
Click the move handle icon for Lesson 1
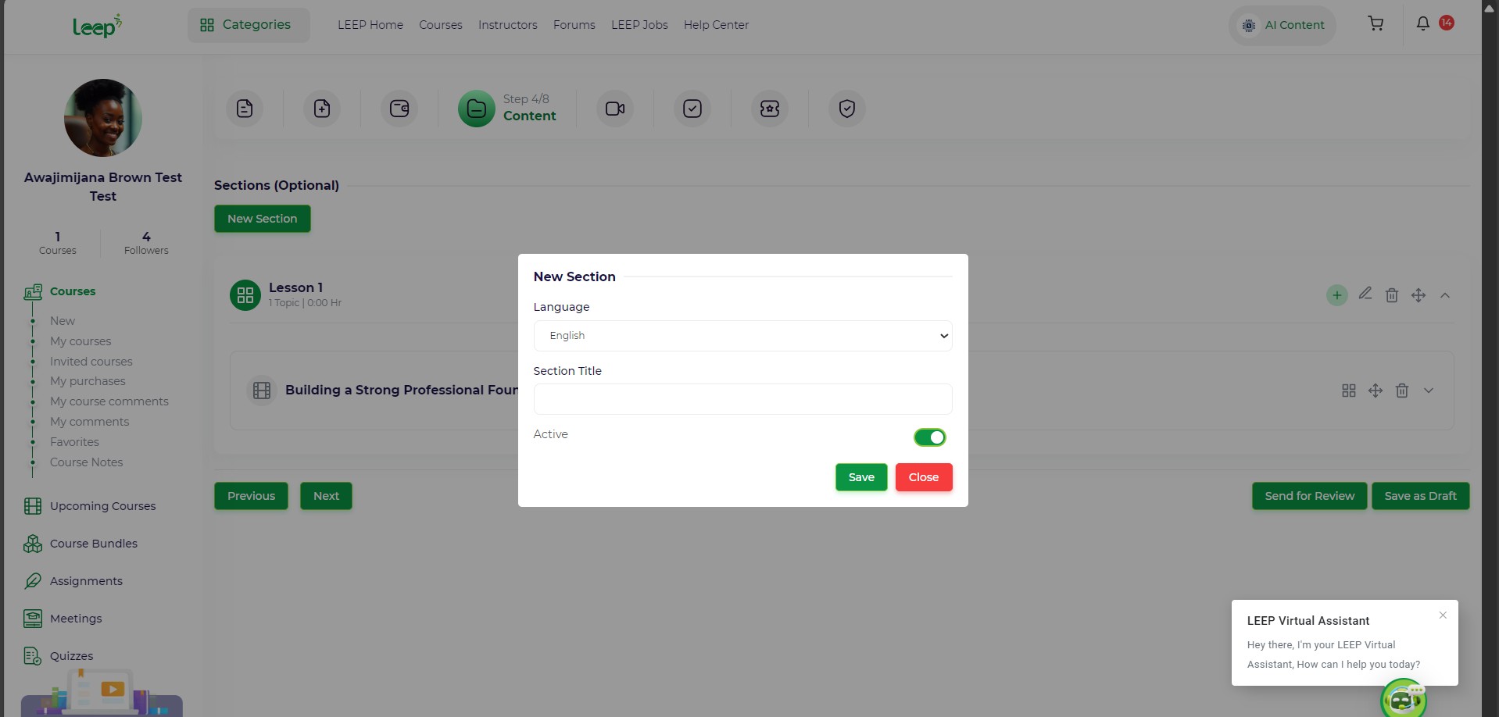(1418, 295)
